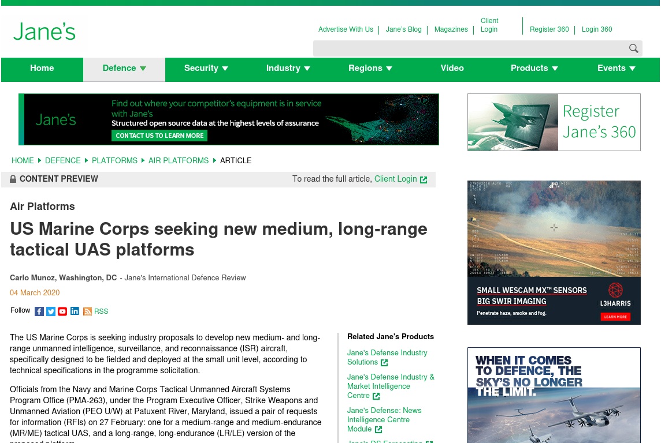Open the Register Jane's 360 banner

[x=554, y=122]
